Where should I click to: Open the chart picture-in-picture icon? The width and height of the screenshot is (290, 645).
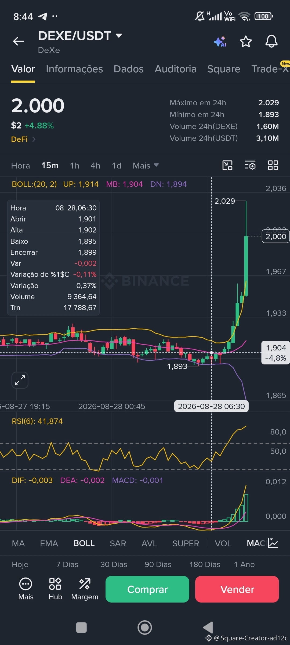point(227,165)
